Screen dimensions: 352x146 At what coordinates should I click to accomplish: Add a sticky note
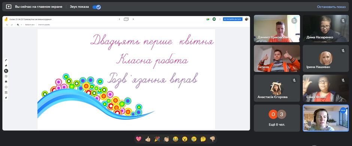tap(6, 76)
